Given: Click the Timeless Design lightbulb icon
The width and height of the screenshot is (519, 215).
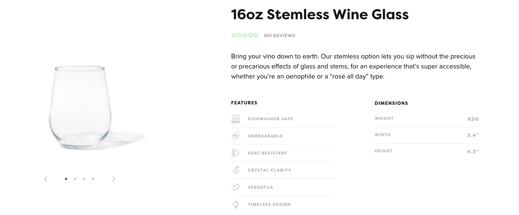Looking at the screenshot, I should 235,204.
